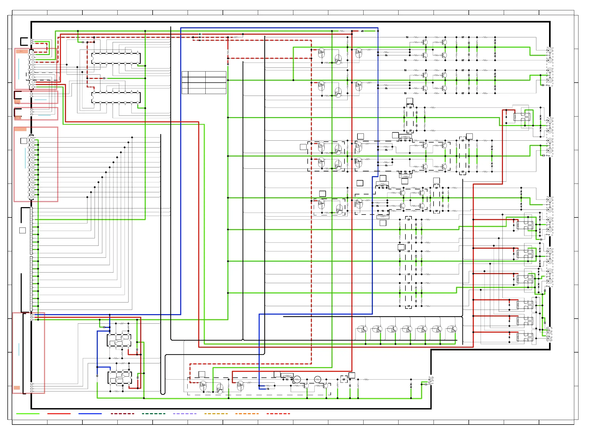Click the left circled resistor symbol at bottom
Viewport: 601px width, 446px height.
tap(297, 380)
